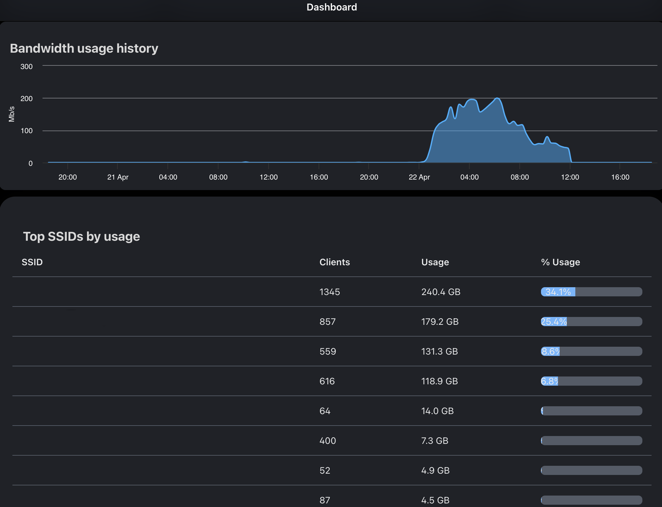Click the 400 clients row
Viewport: 662px width, 507px height.
pyautogui.click(x=327, y=441)
